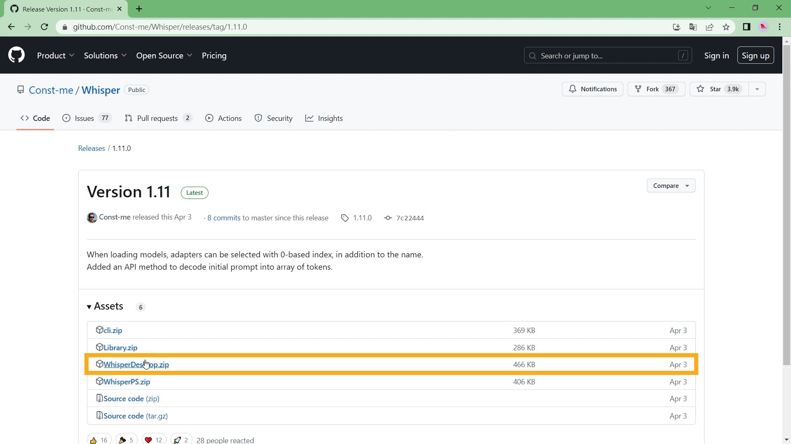
Task: Click the address bar URL
Action: [x=160, y=27]
